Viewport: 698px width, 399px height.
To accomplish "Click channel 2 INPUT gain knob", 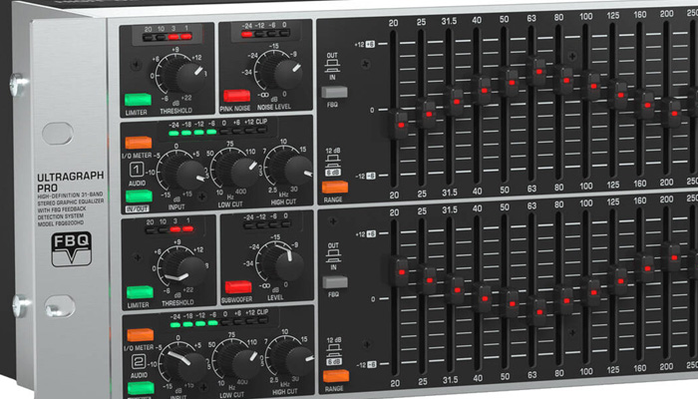I will point(185,361).
